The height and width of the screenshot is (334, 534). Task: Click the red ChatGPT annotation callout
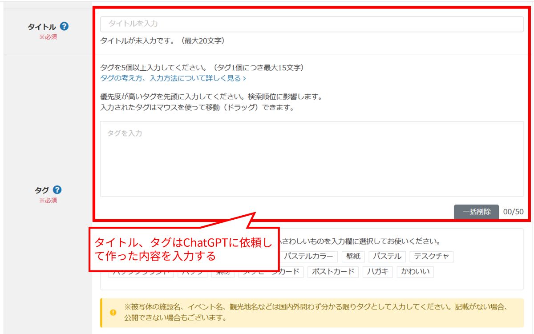184,249
